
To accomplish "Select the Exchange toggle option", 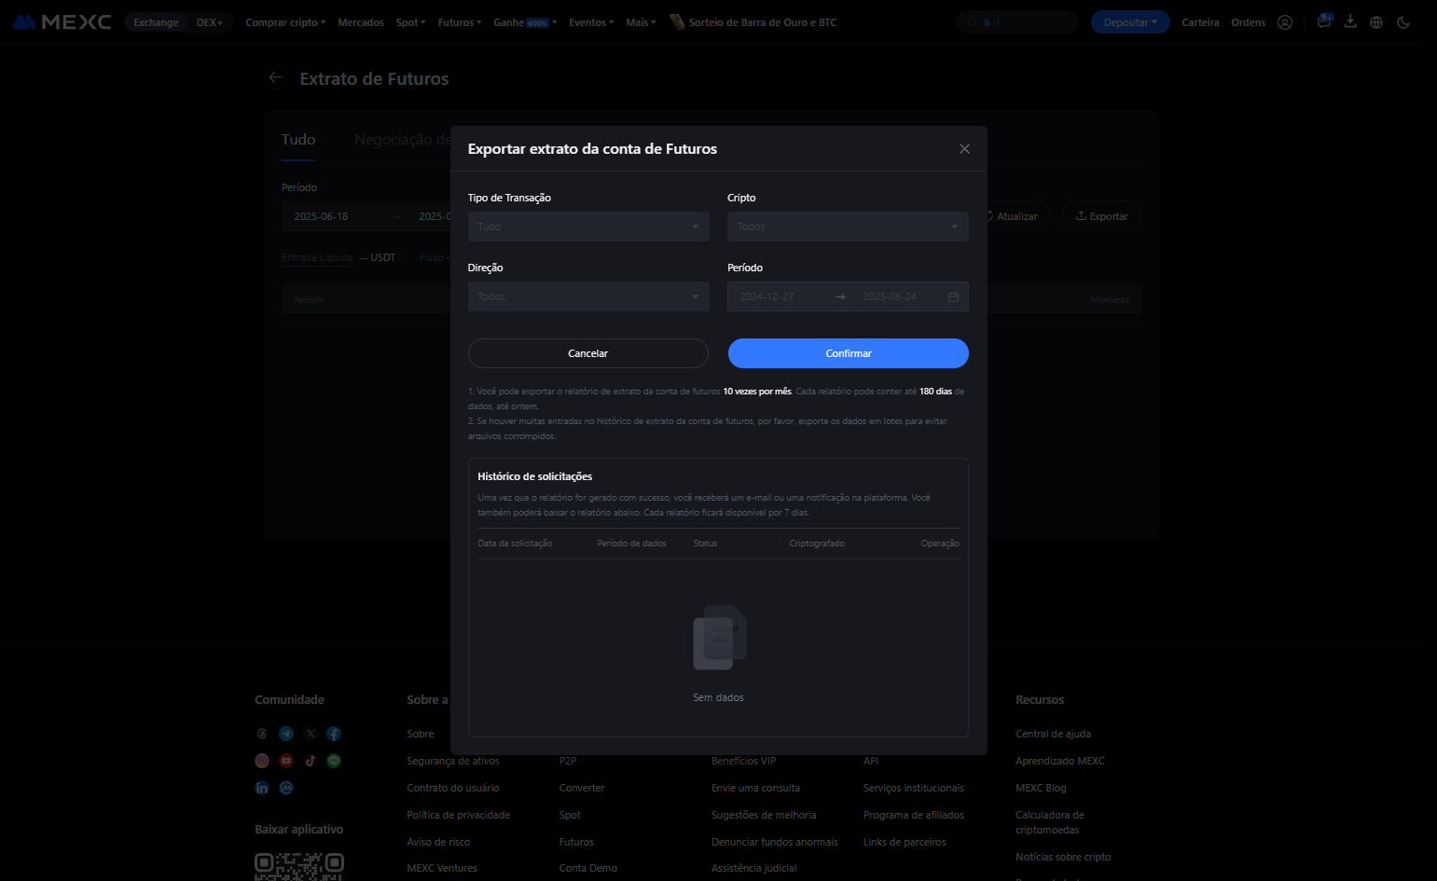I will click(156, 22).
